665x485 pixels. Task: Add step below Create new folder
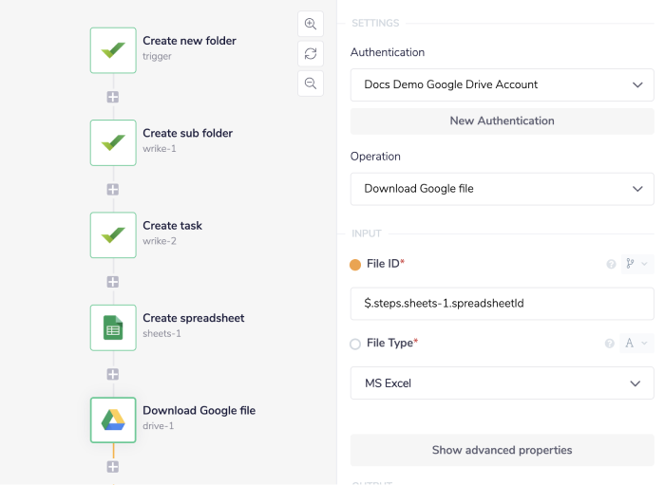tap(113, 97)
